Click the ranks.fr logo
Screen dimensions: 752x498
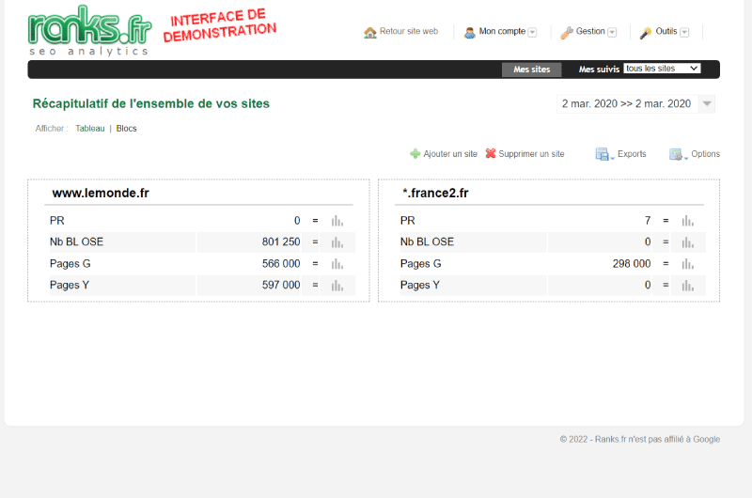(89, 30)
